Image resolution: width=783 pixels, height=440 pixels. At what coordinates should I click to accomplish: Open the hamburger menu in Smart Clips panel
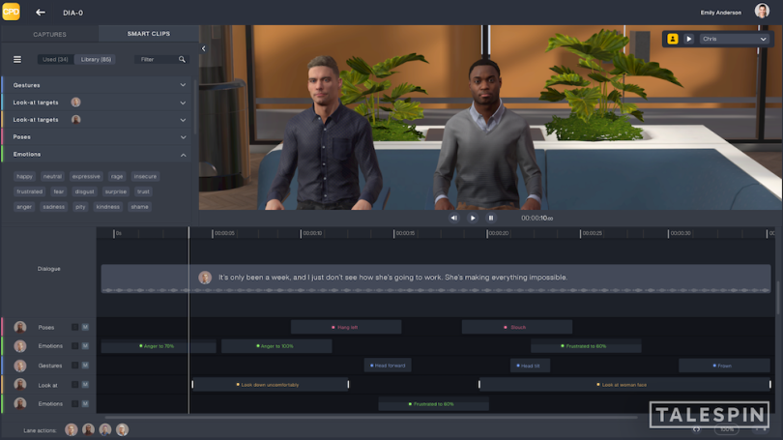coord(17,59)
